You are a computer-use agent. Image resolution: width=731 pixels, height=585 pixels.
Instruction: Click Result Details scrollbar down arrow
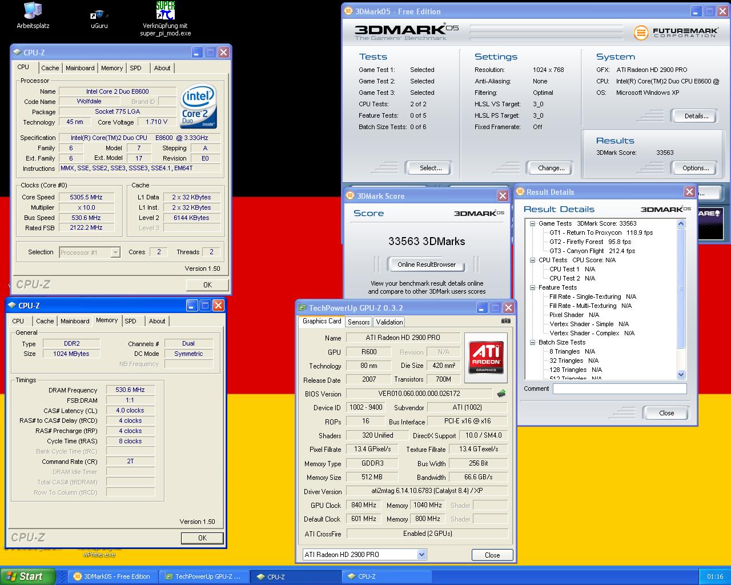681,375
